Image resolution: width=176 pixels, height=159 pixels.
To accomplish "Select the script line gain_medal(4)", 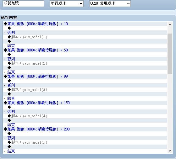I will click(x=85, y=116).
